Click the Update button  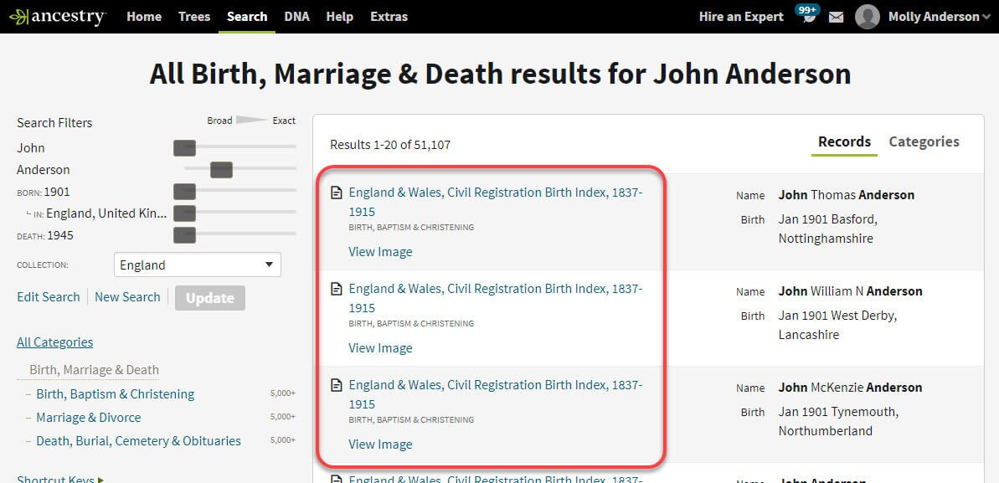(210, 298)
